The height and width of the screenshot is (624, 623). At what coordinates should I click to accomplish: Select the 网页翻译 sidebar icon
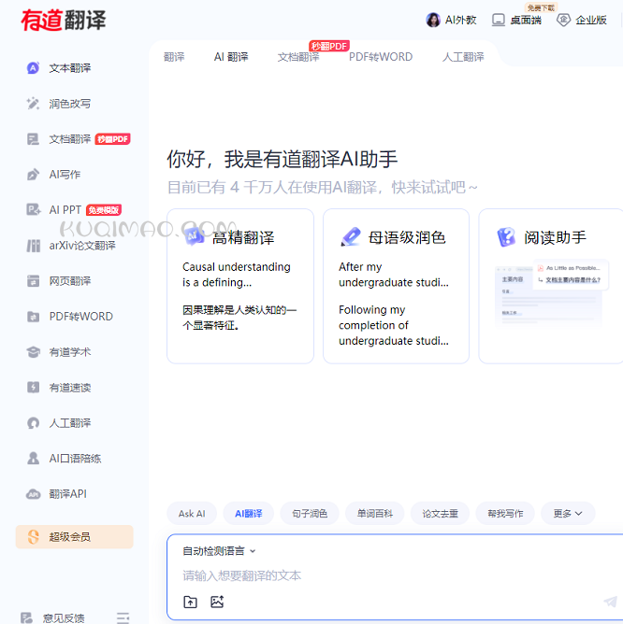click(33, 281)
